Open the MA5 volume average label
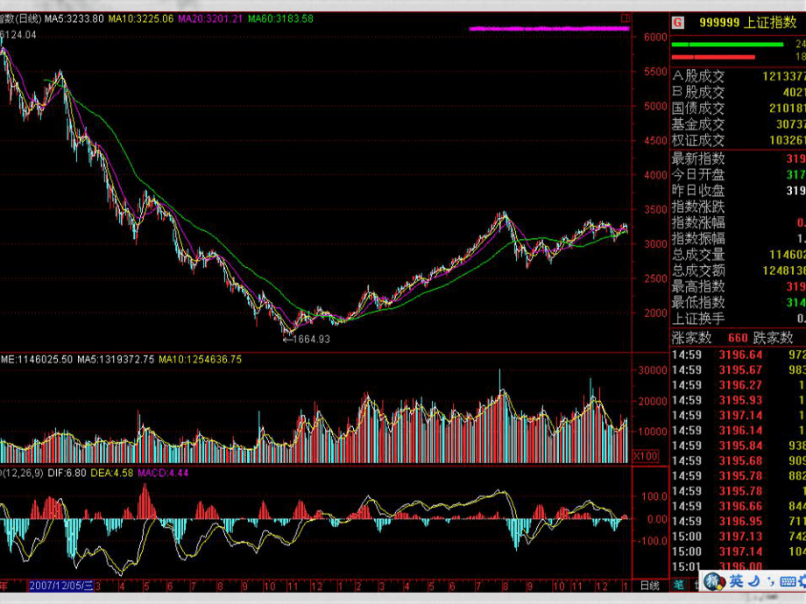This screenshot has height=604, width=806. 116,359
